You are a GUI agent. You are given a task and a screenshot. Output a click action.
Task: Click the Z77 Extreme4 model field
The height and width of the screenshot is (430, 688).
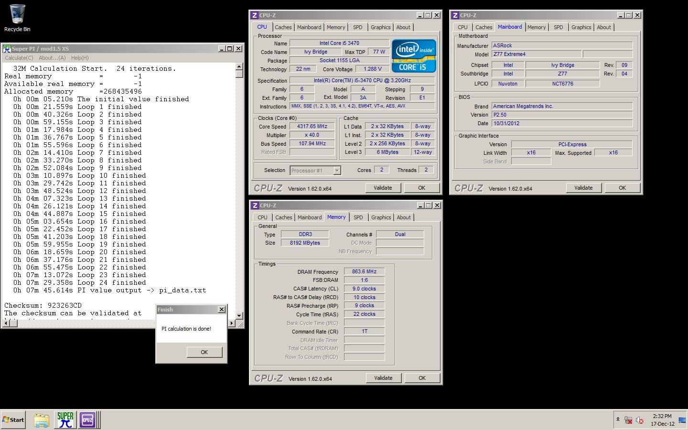click(x=536, y=54)
